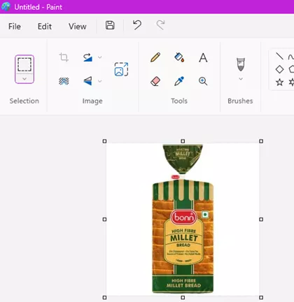
Task: Click the Redo arrow
Action: (x=160, y=25)
